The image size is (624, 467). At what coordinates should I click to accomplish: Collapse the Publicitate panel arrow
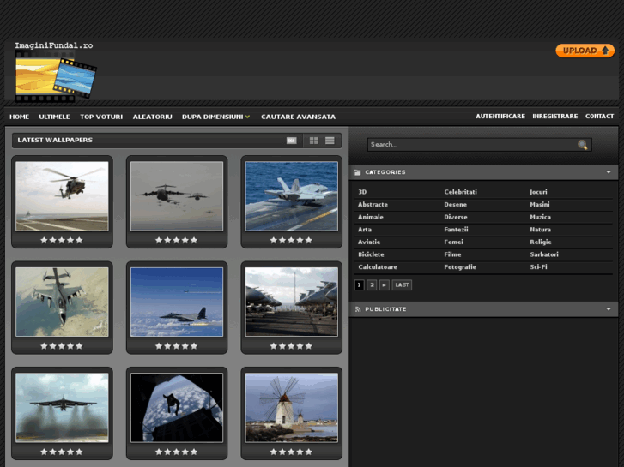click(x=609, y=309)
